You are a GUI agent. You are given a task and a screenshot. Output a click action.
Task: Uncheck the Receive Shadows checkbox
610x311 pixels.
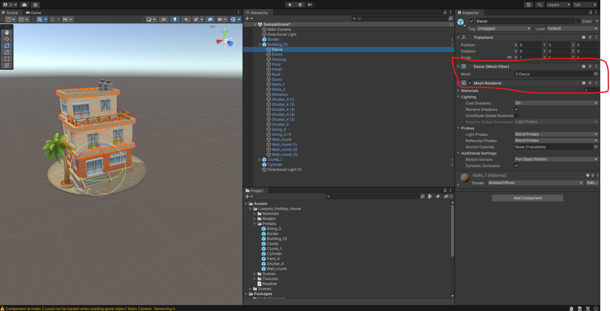[516, 110]
